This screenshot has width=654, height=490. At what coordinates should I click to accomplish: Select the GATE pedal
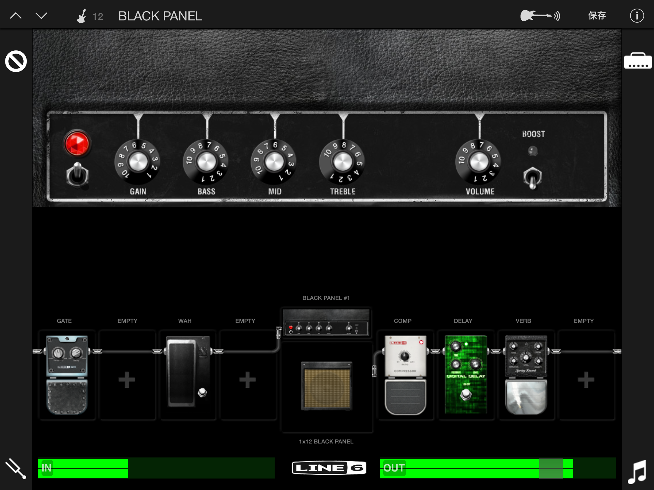[x=67, y=375]
